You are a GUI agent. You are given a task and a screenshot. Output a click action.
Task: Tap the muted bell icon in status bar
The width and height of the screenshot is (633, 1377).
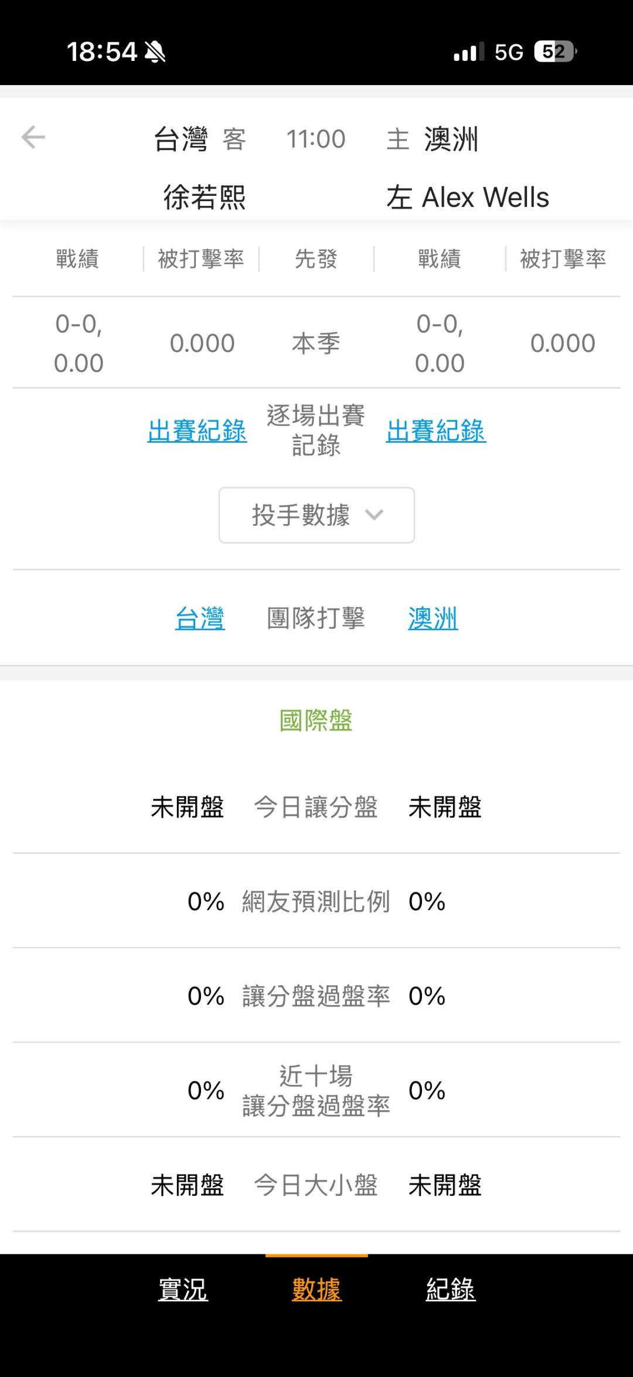(155, 52)
